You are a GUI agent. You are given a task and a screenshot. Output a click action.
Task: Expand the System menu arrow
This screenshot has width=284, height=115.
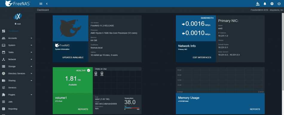[31, 45]
